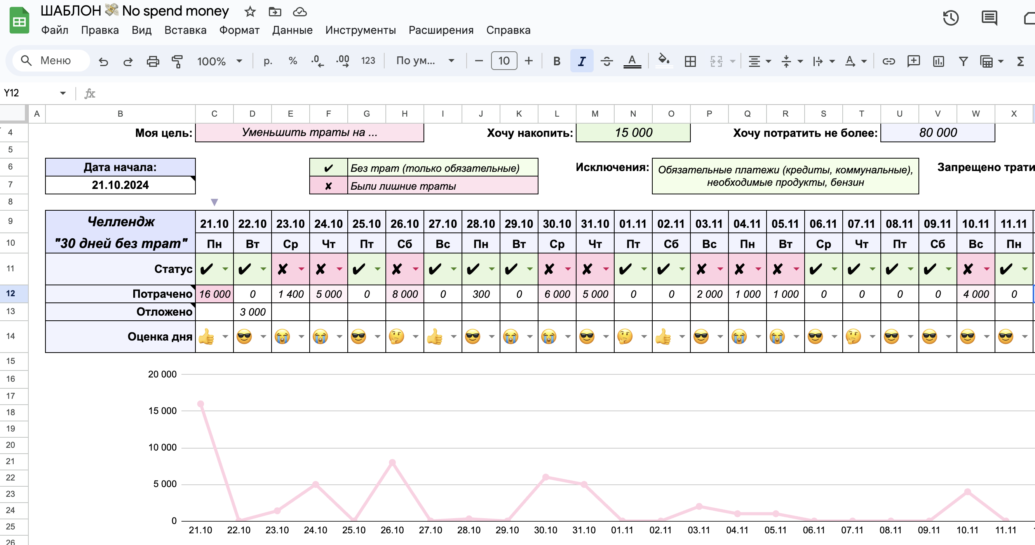The width and height of the screenshot is (1035, 545).
Task: Open the Расширения menu
Action: pyautogui.click(x=441, y=30)
